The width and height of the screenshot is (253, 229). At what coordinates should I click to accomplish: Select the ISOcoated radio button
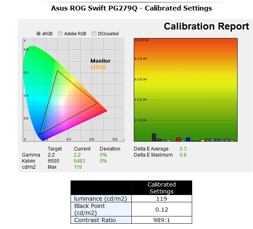(x=94, y=34)
